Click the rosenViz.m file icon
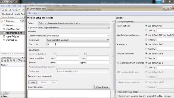 pyautogui.click(x=4, y=36)
